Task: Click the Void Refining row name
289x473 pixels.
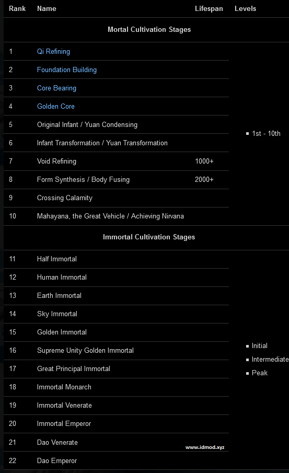Action: [x=56, y=161]
